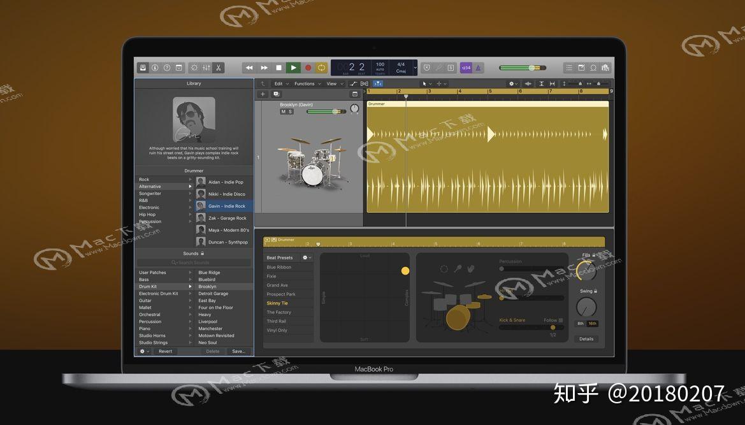
Task: Open the List Editors icon
Action: pos(569,68)
